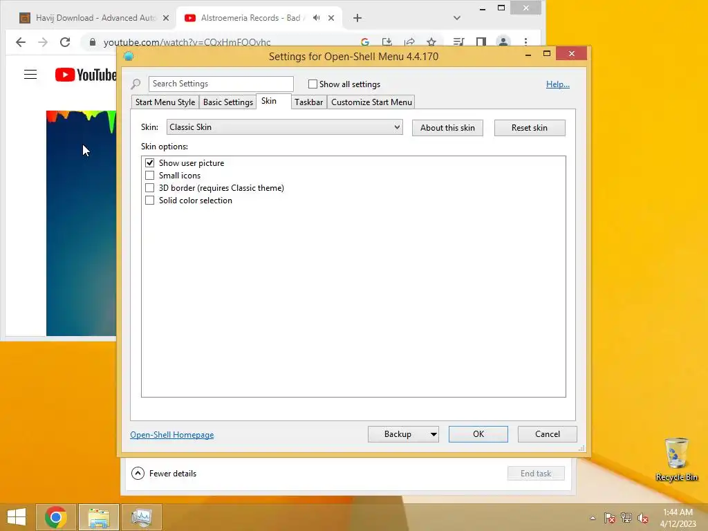The image size is (708, 531).
Task: Go forward in Chrome browser
Action: [43, 42]
